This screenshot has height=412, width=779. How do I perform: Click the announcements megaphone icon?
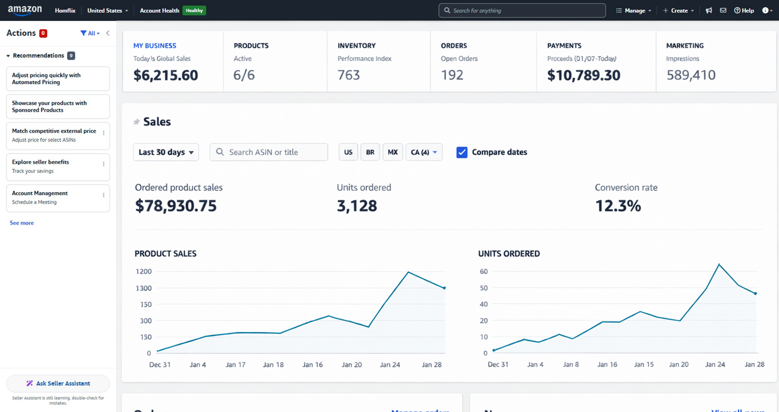click(x=709, y=10)
